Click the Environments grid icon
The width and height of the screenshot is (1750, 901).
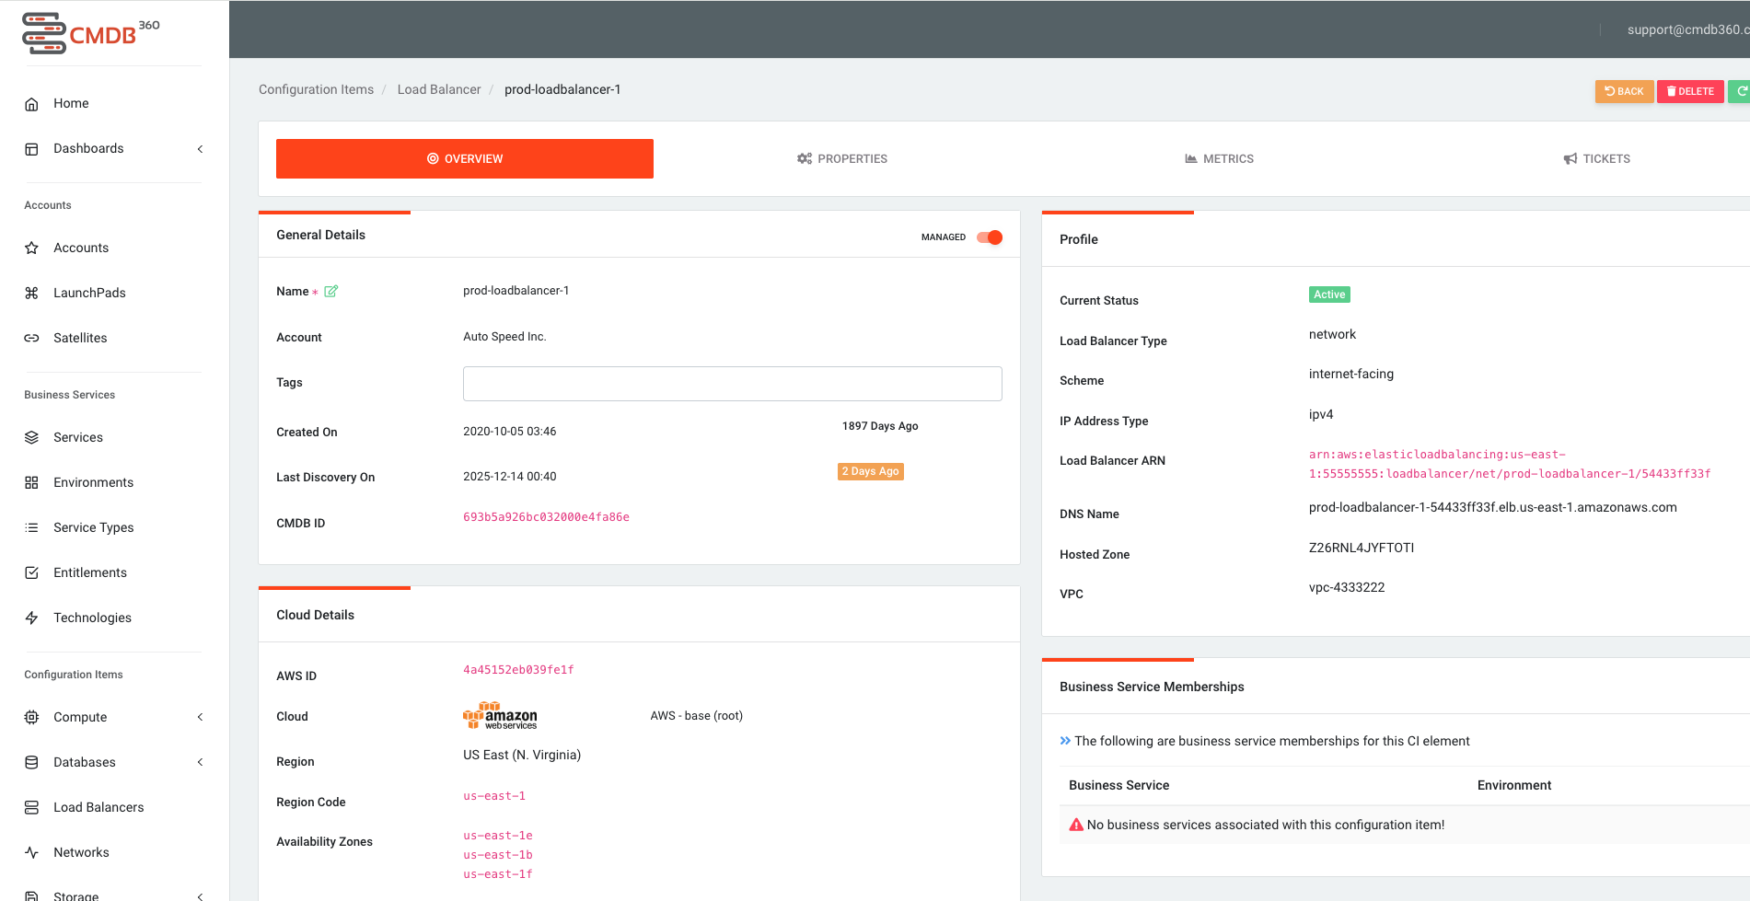[31, 483]
